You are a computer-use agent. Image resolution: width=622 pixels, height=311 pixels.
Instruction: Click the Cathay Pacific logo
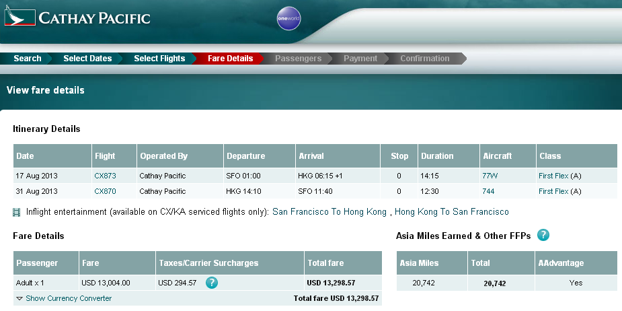tap(77, 18)
